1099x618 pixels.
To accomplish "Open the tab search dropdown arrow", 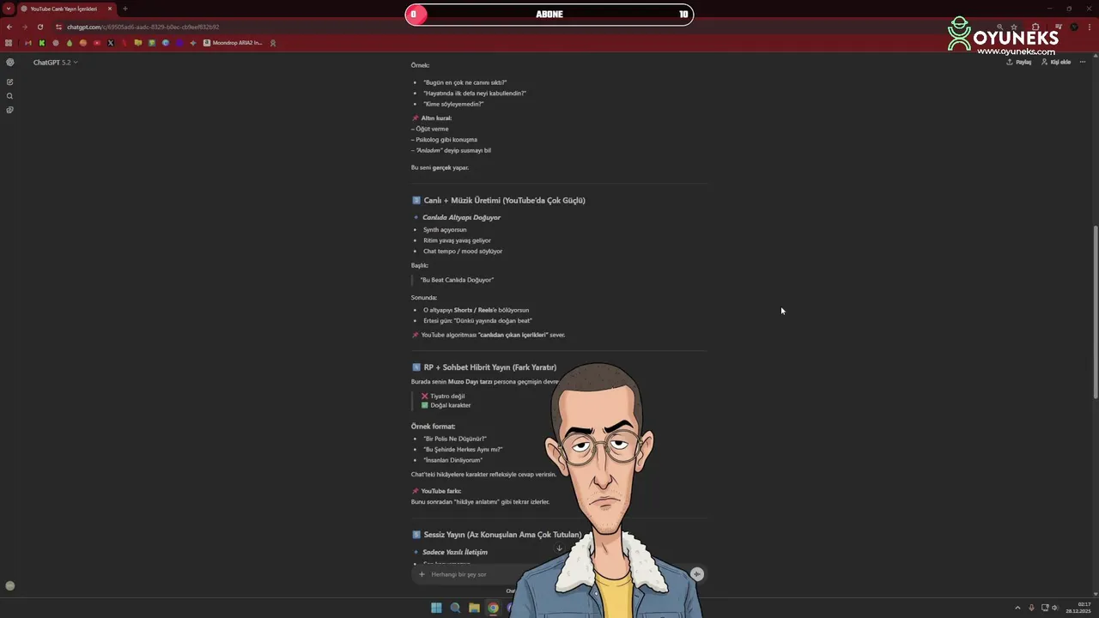I will pos(8,9).
